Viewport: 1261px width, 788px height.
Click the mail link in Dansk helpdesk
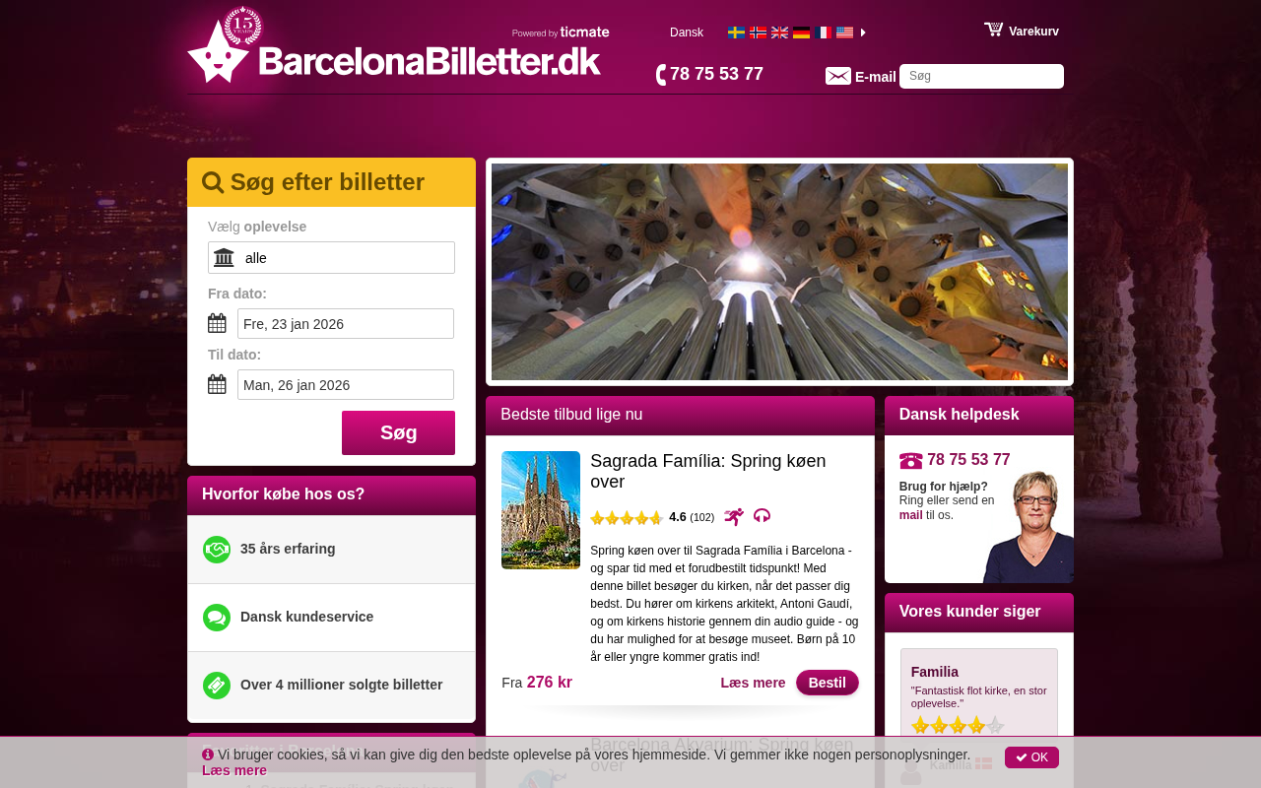910,515
